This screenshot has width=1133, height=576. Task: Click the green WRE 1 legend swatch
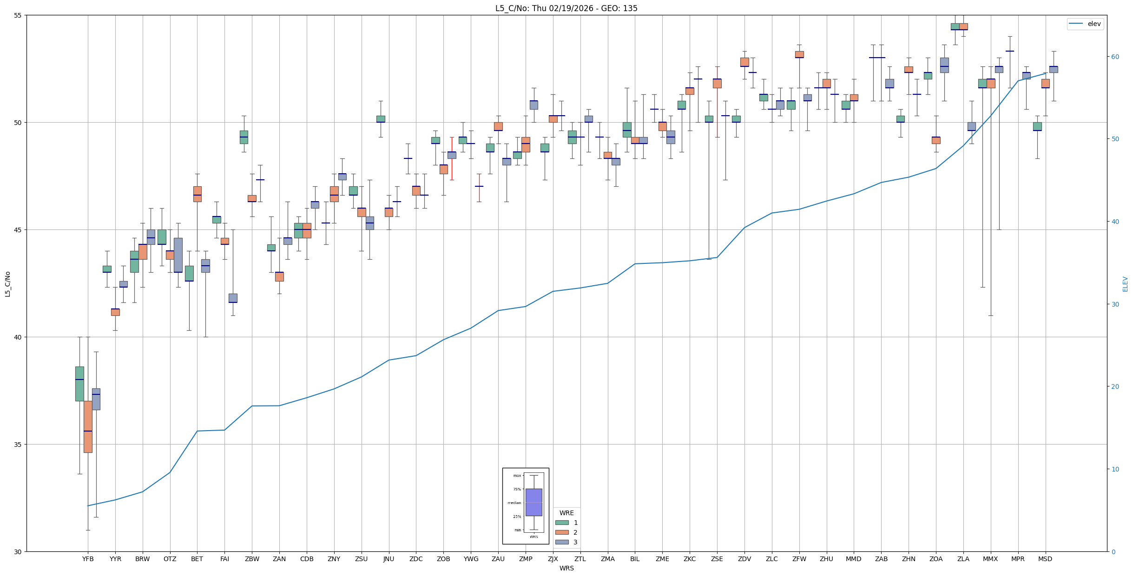562,523
